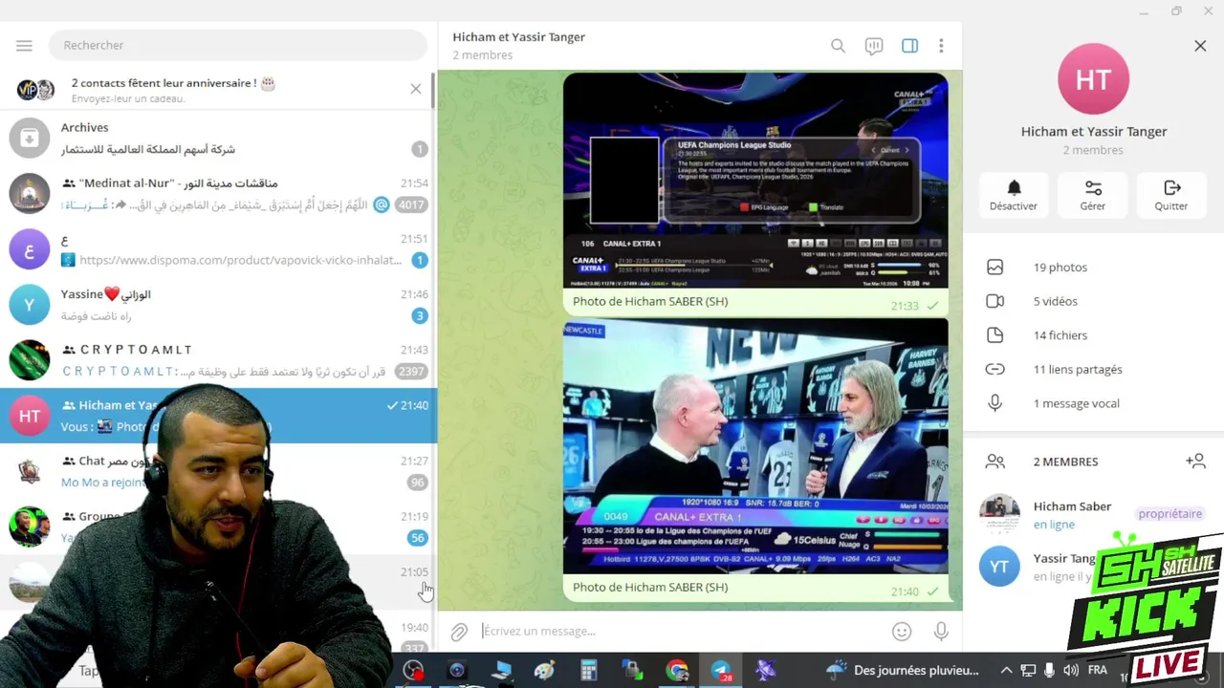
Task: Open the UEFA Champions League Studio photo
Action: pos(755,181)
